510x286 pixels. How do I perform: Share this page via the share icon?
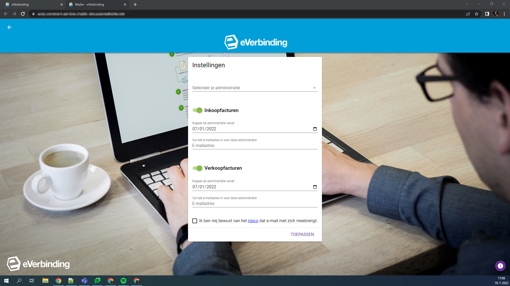(x=468, y=14)
